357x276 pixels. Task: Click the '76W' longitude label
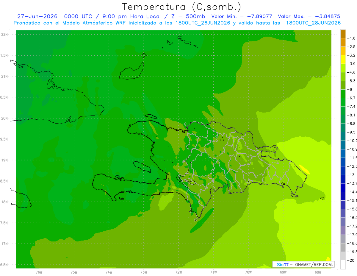click(39, 272)
